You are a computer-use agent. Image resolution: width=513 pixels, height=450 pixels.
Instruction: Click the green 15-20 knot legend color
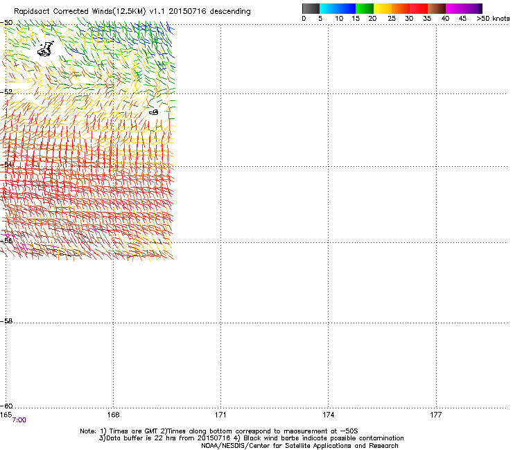[365, 8]
